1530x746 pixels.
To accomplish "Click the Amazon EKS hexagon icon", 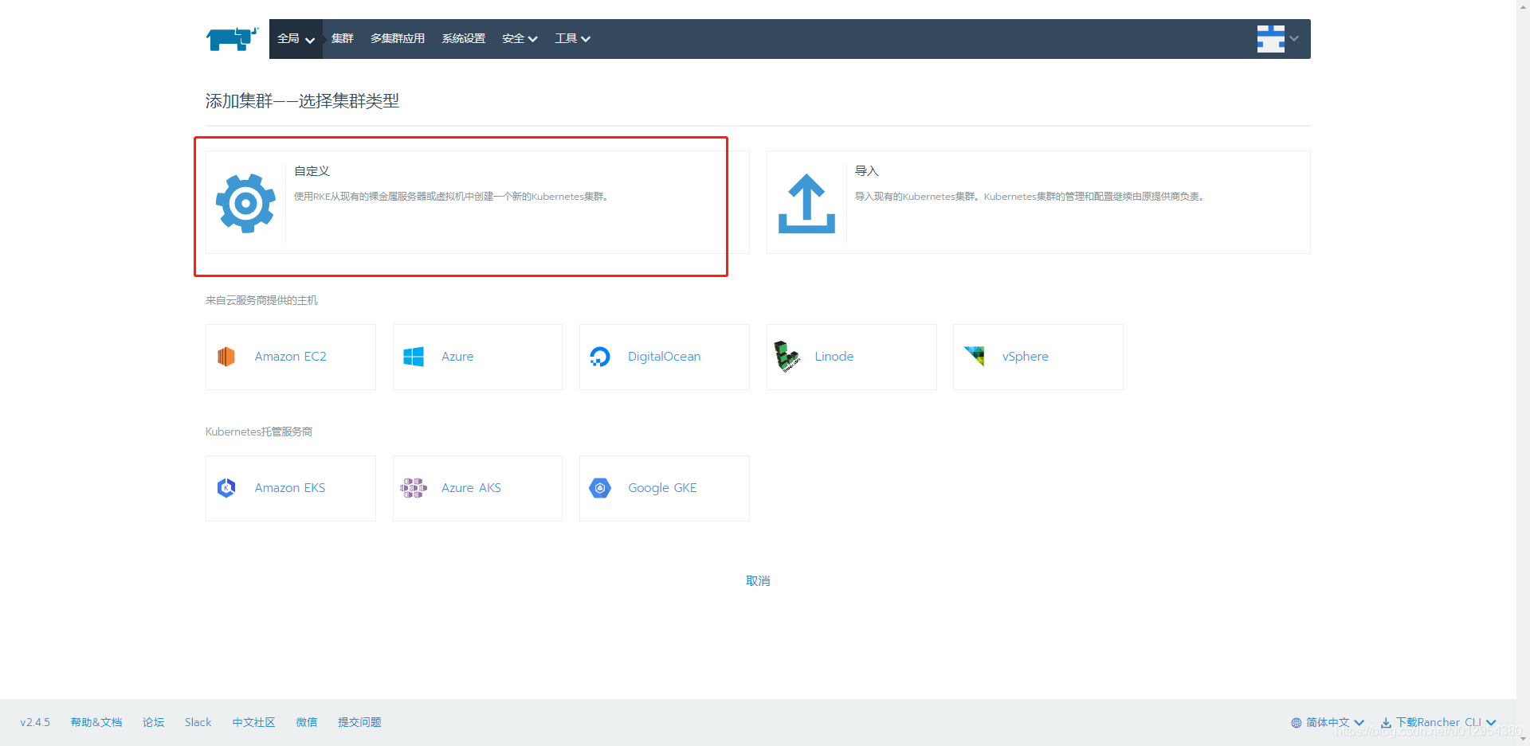I will [x=226, y=488].
